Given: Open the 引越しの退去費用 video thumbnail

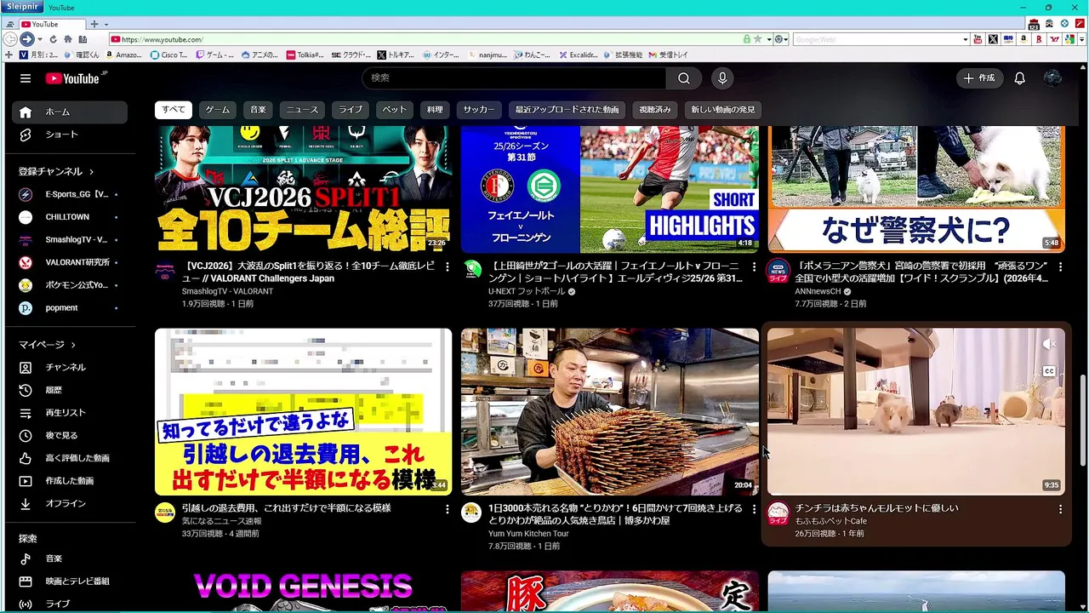Looking at the screenshot, I should point(303,412).
